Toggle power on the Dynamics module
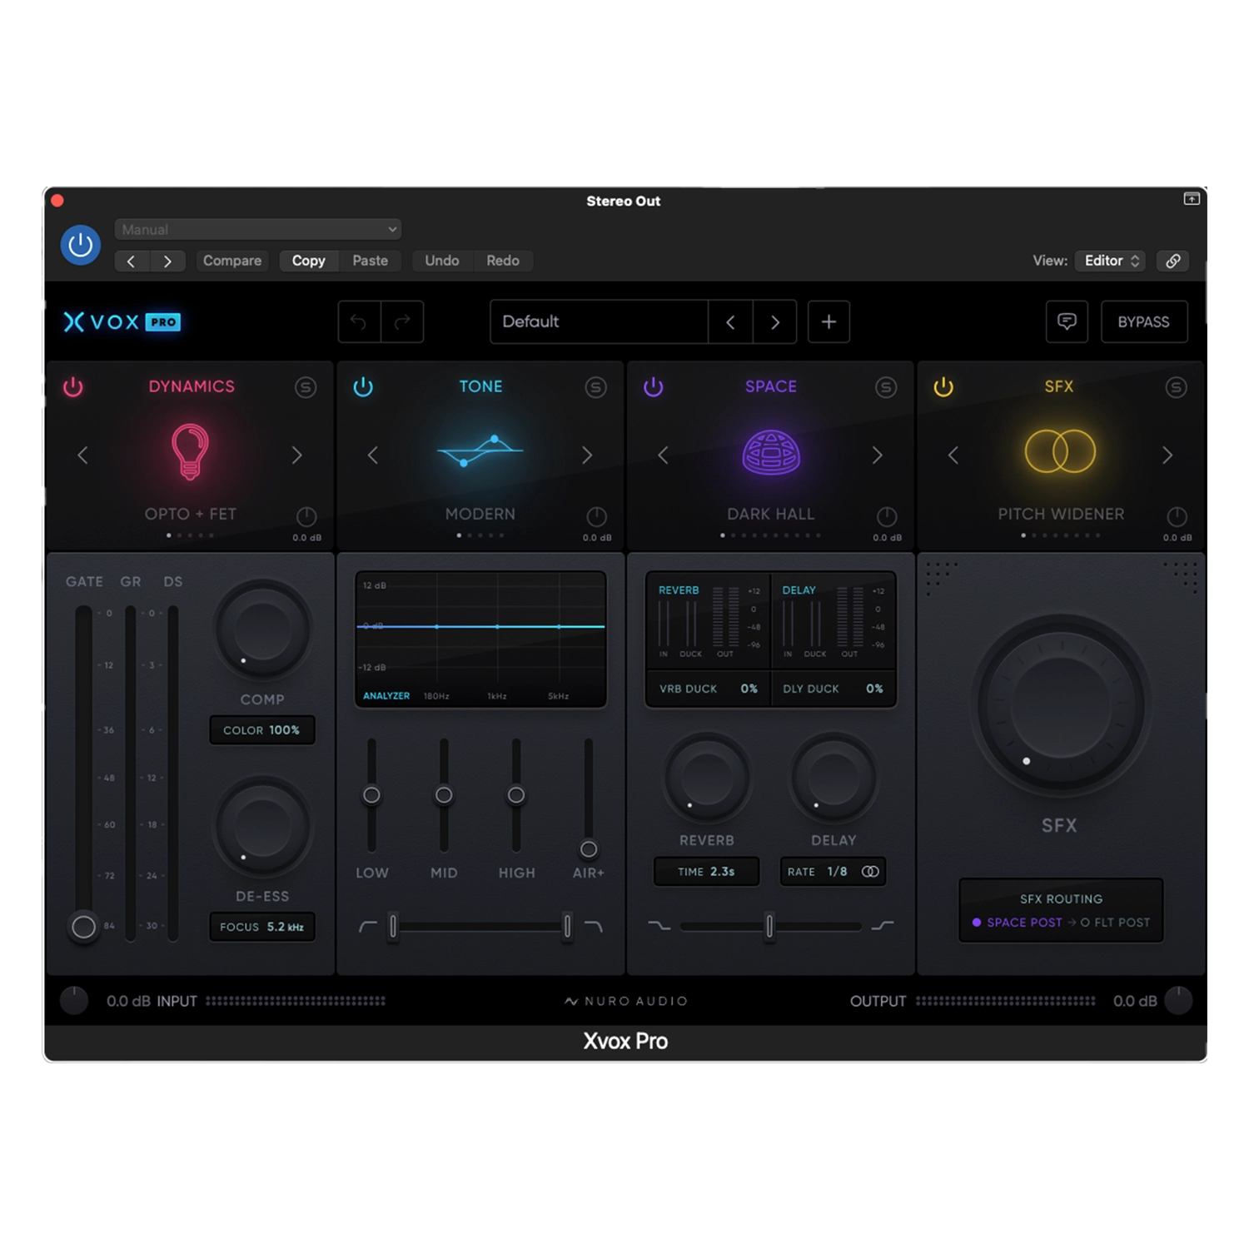The image size is (1249, 1249). coord(73,386)
